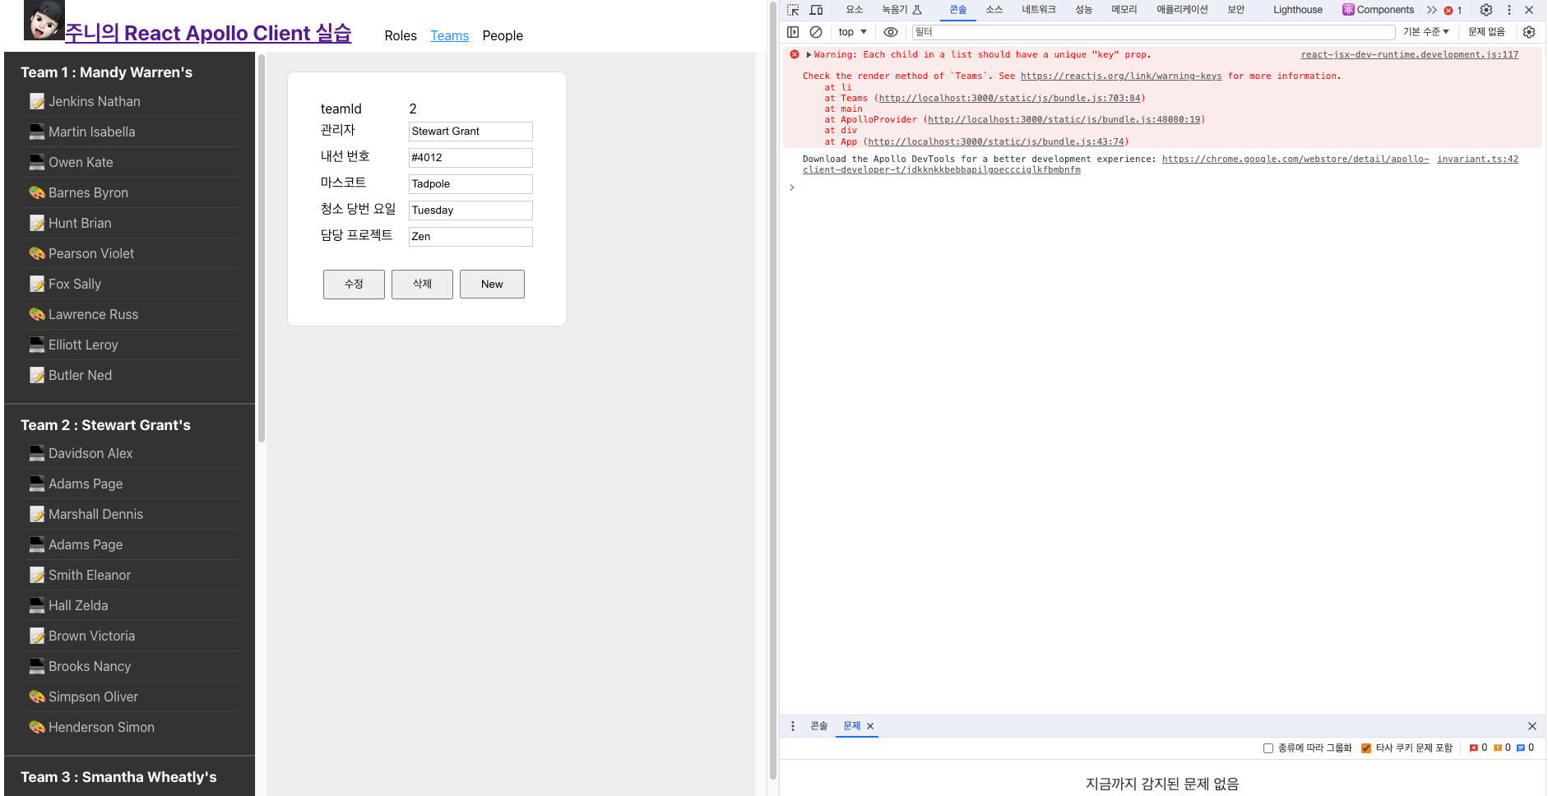
Task: Open the 애플리케이션 tab
Action: [1183, 10]
